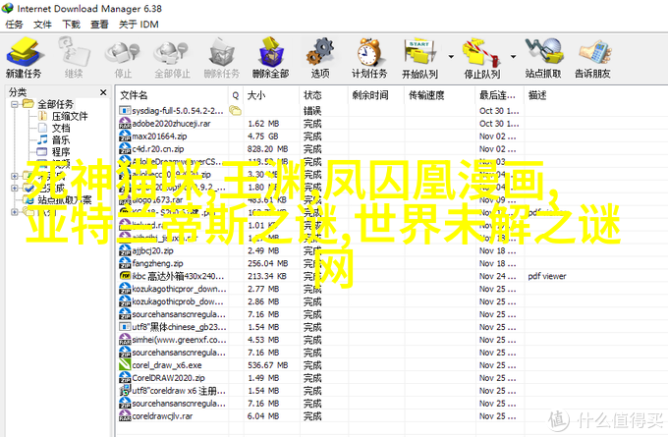Select c4d.r20.cn.zip file name
668x437 pixels.
tap(158, 149)
